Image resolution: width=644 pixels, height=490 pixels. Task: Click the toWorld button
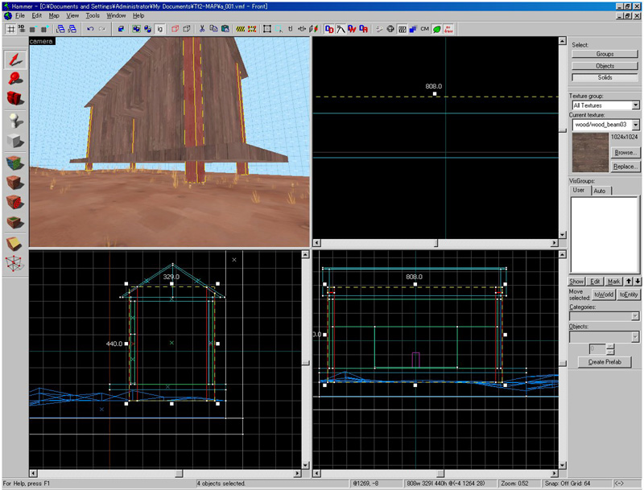(604, 294)
